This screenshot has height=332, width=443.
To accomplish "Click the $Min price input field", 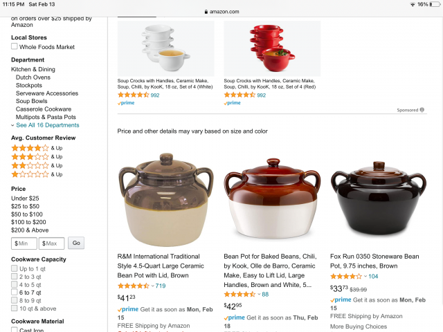I will (24, 243).
